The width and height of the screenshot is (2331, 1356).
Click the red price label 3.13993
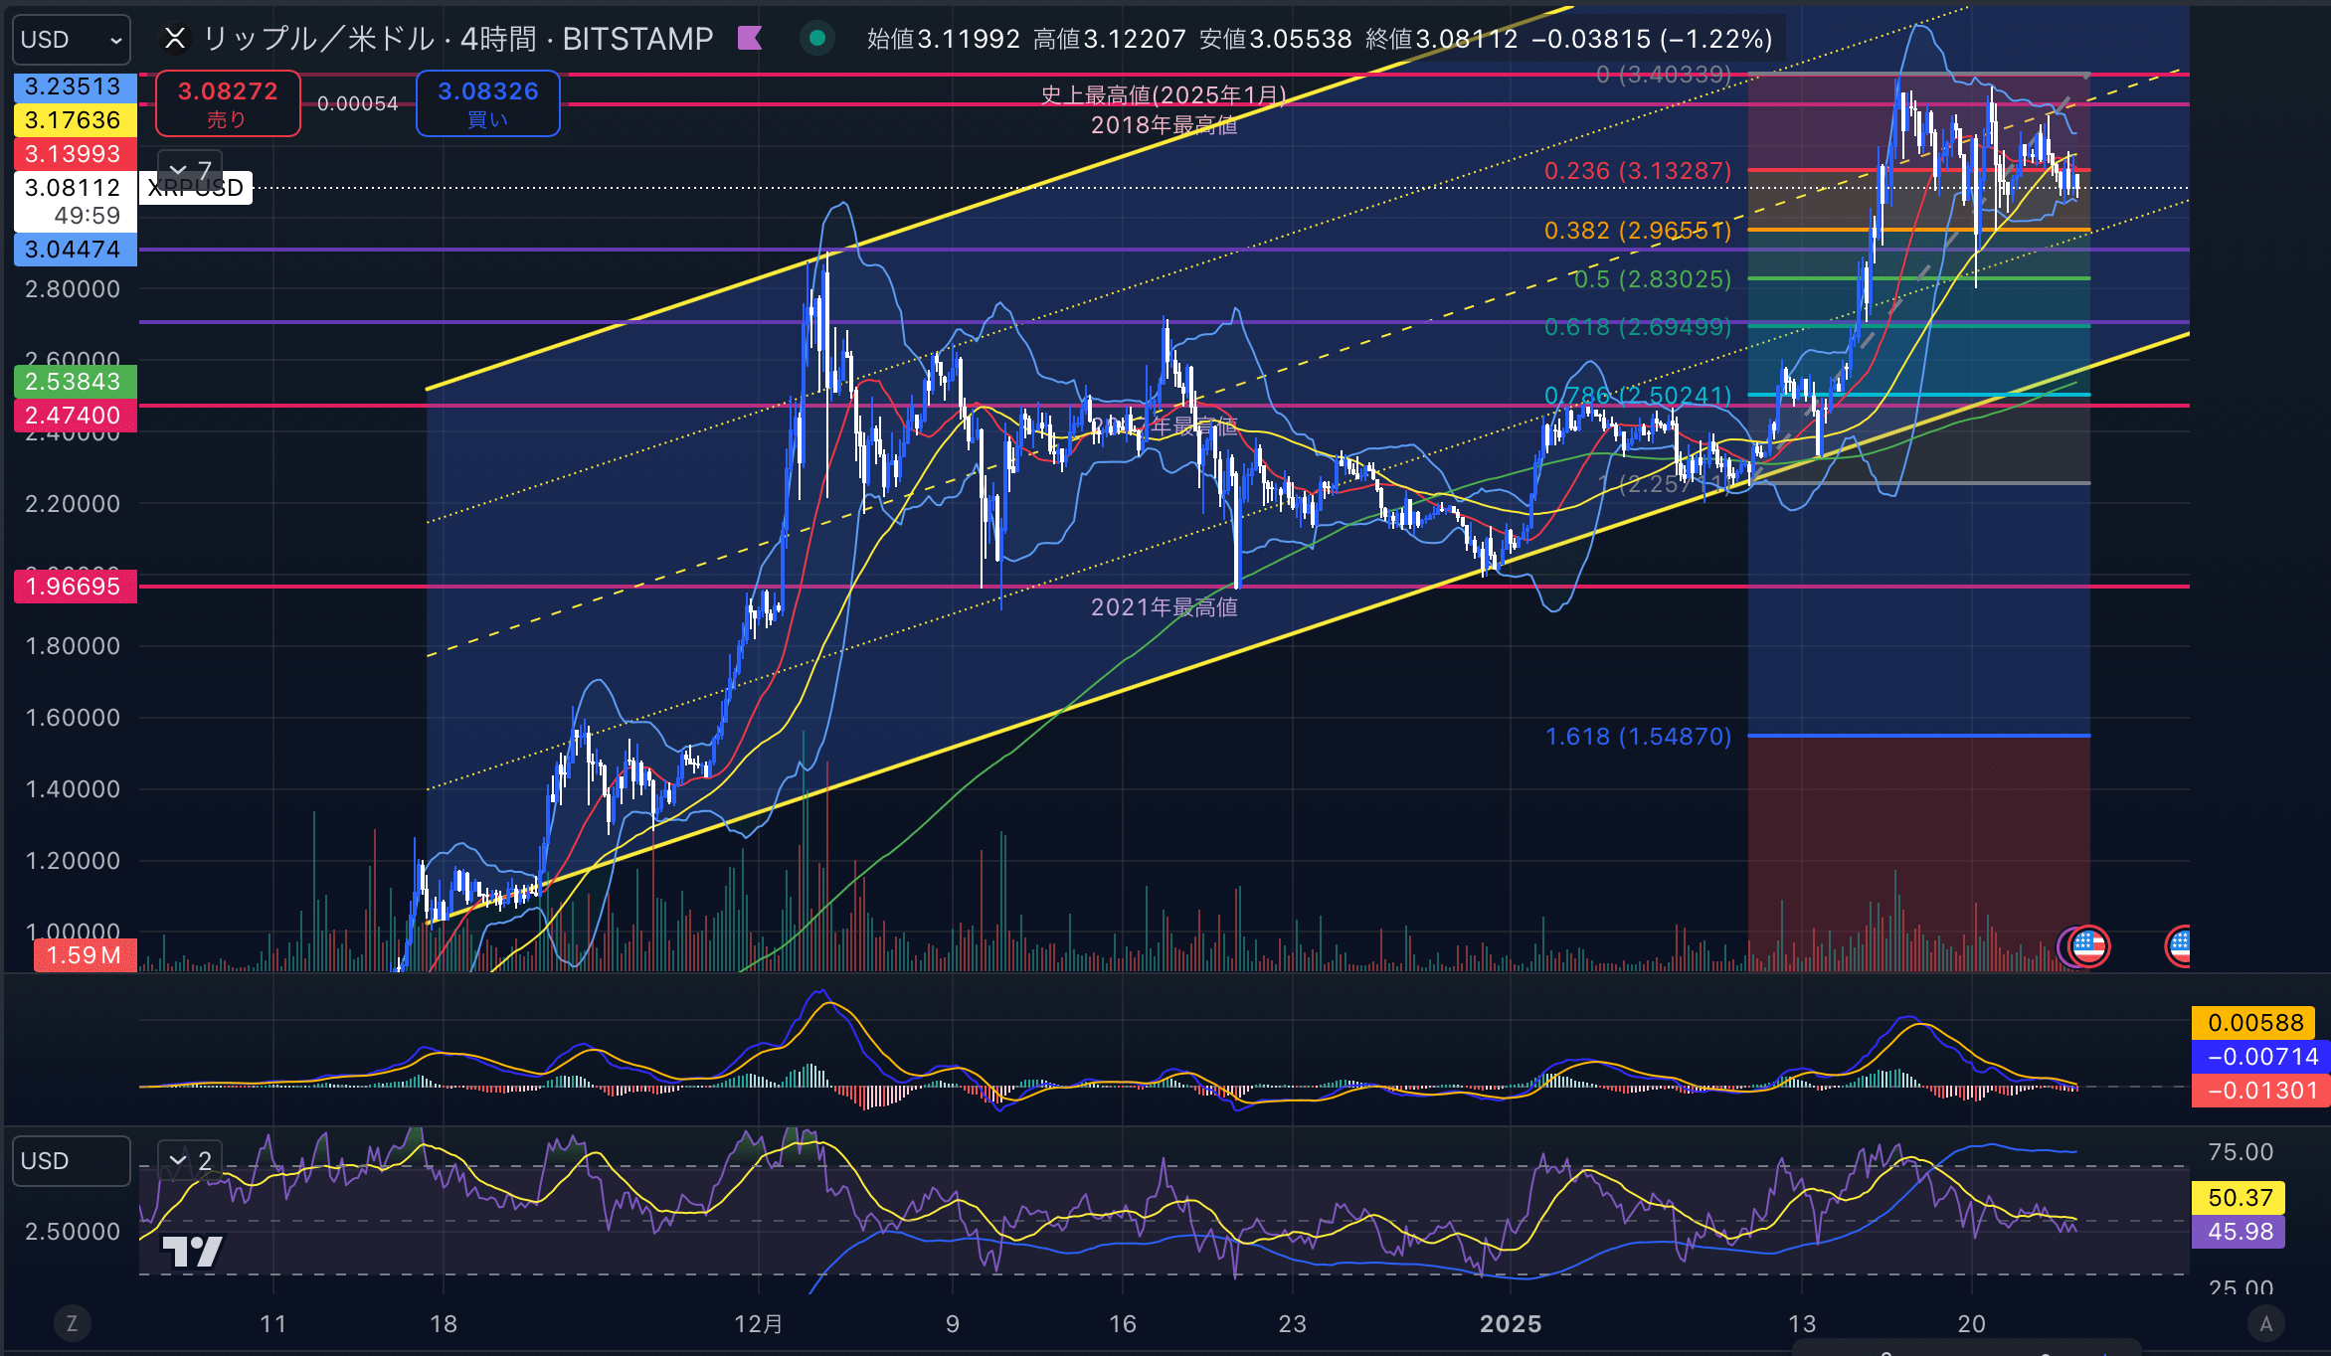[75, 154]
